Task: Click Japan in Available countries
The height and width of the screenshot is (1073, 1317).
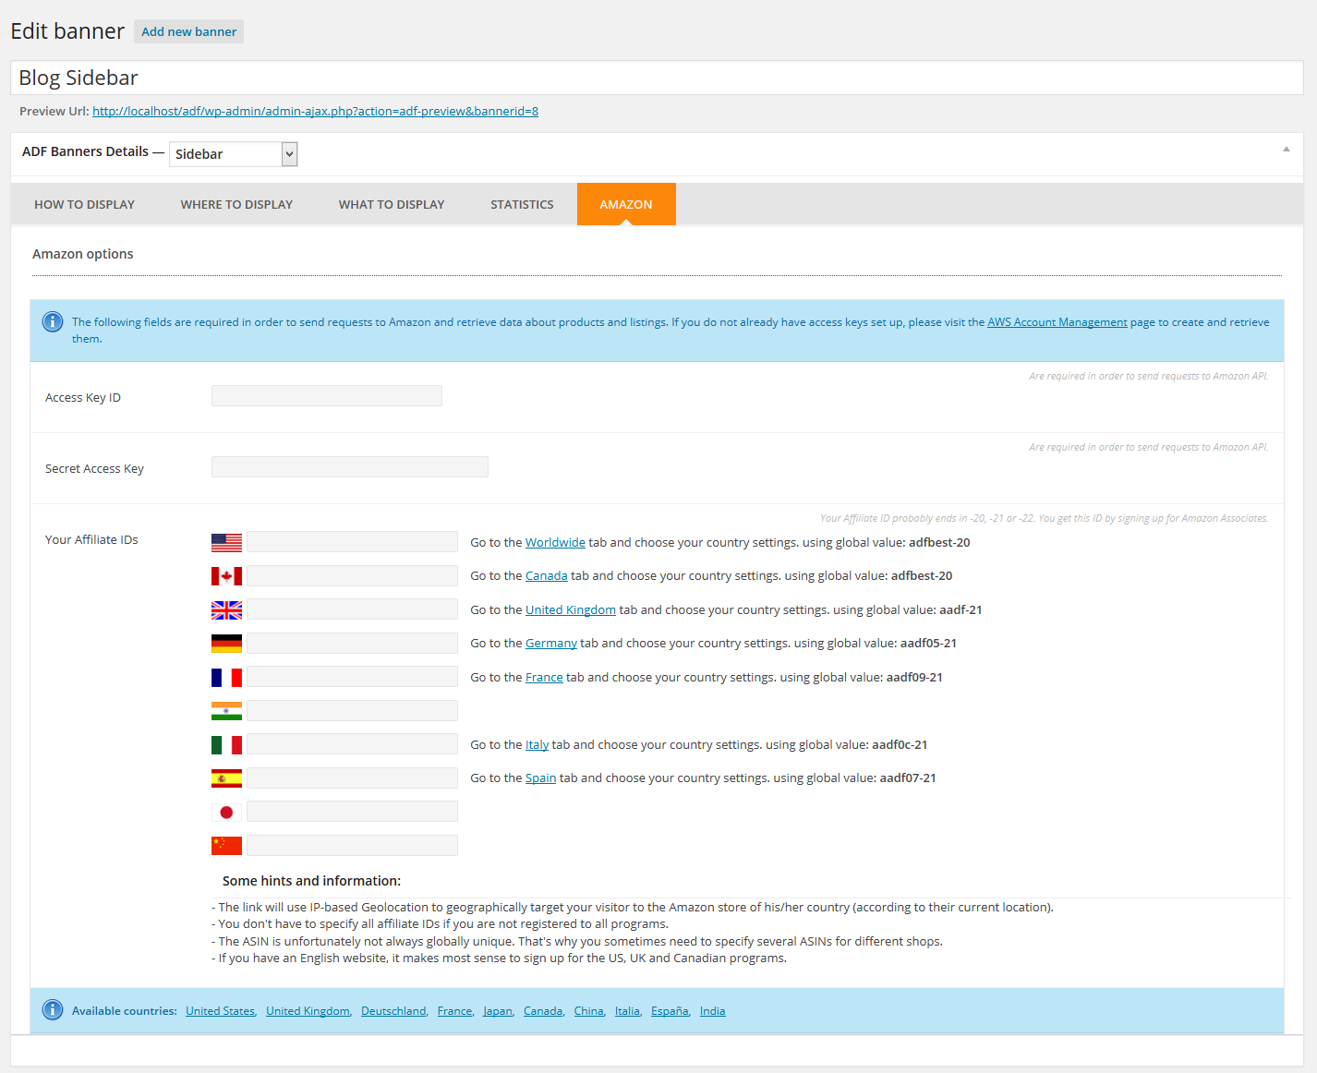Action: [497, 1011]
